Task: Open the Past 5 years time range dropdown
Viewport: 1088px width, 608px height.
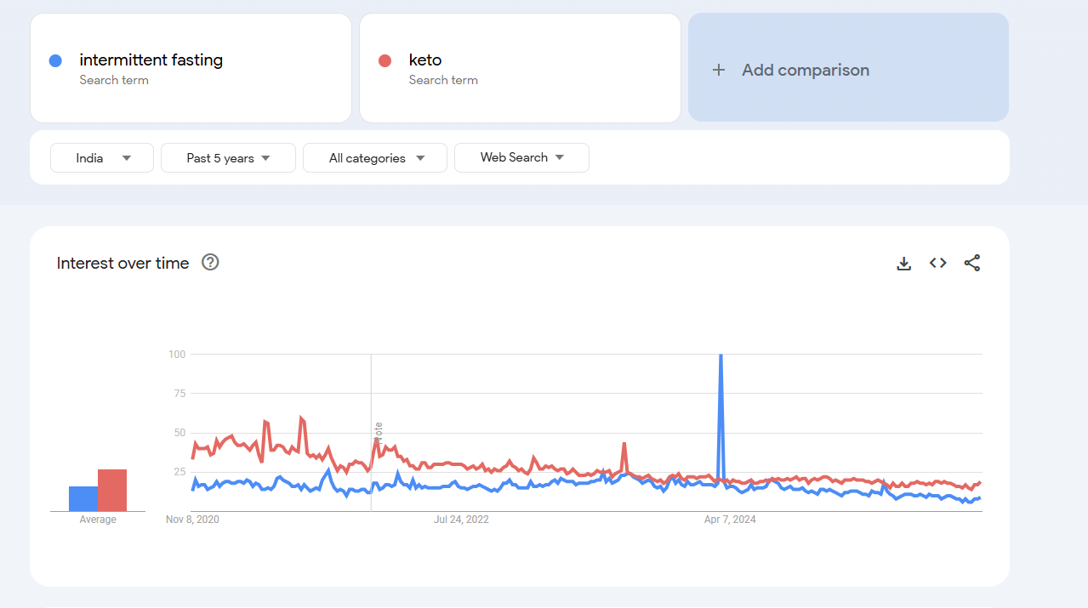Action: [x=228, y=157]
